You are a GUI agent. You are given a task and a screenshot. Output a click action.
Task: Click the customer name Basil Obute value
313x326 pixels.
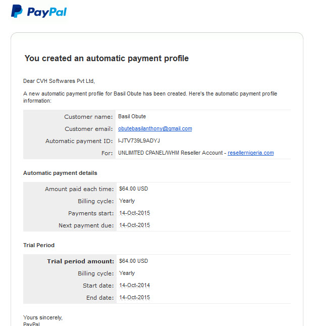pos(132,116)
